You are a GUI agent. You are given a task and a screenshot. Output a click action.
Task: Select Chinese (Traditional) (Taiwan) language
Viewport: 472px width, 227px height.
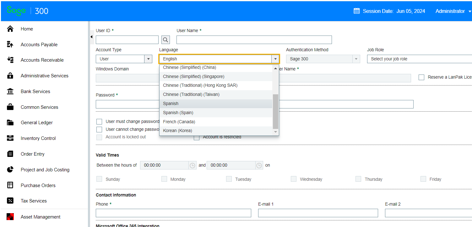point(216,95)
